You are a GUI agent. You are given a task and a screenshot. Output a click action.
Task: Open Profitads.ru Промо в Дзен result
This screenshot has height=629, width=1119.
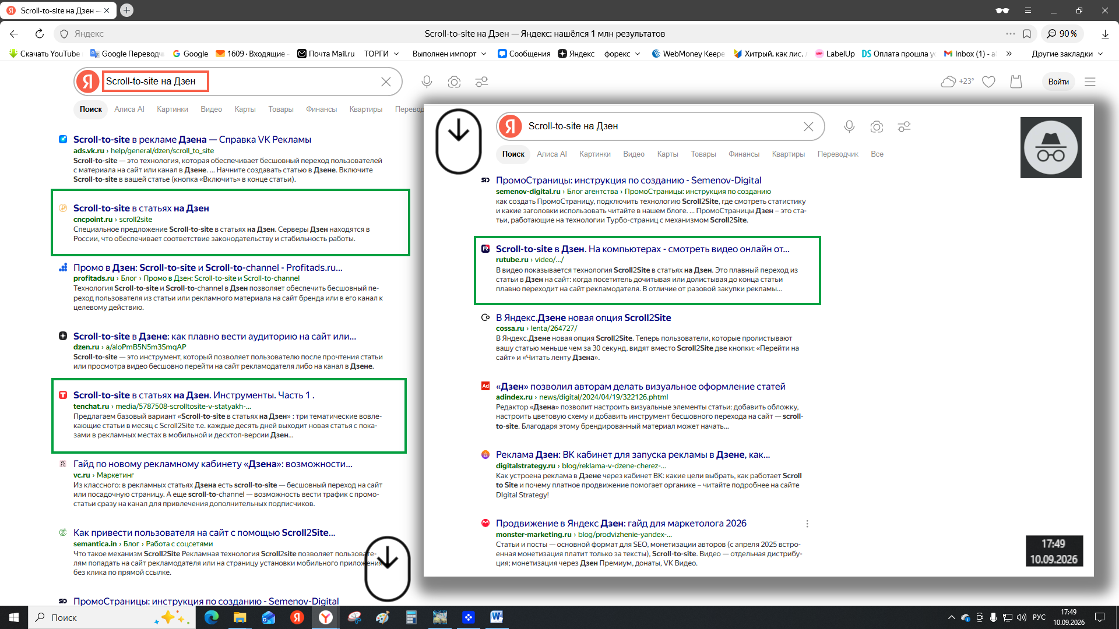[208, 267]
